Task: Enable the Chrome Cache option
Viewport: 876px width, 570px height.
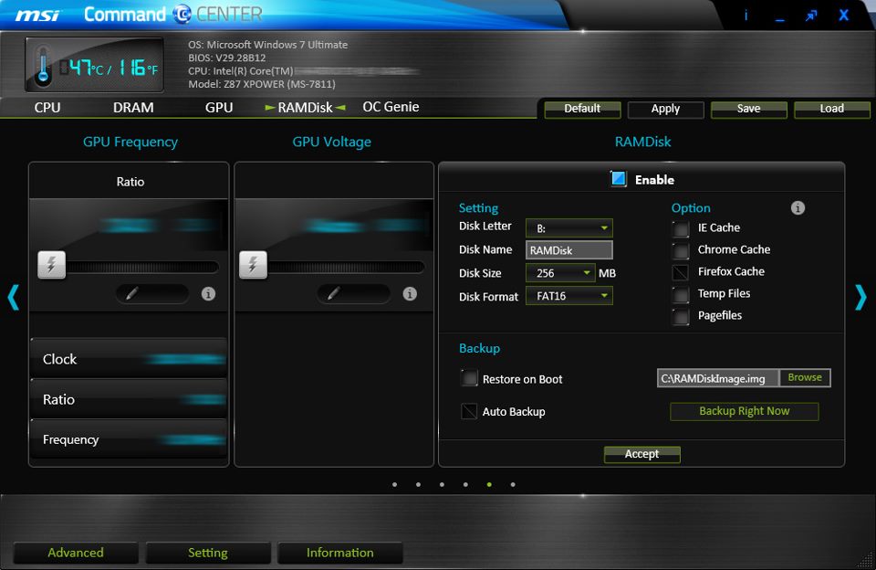Action: point(681,250)
